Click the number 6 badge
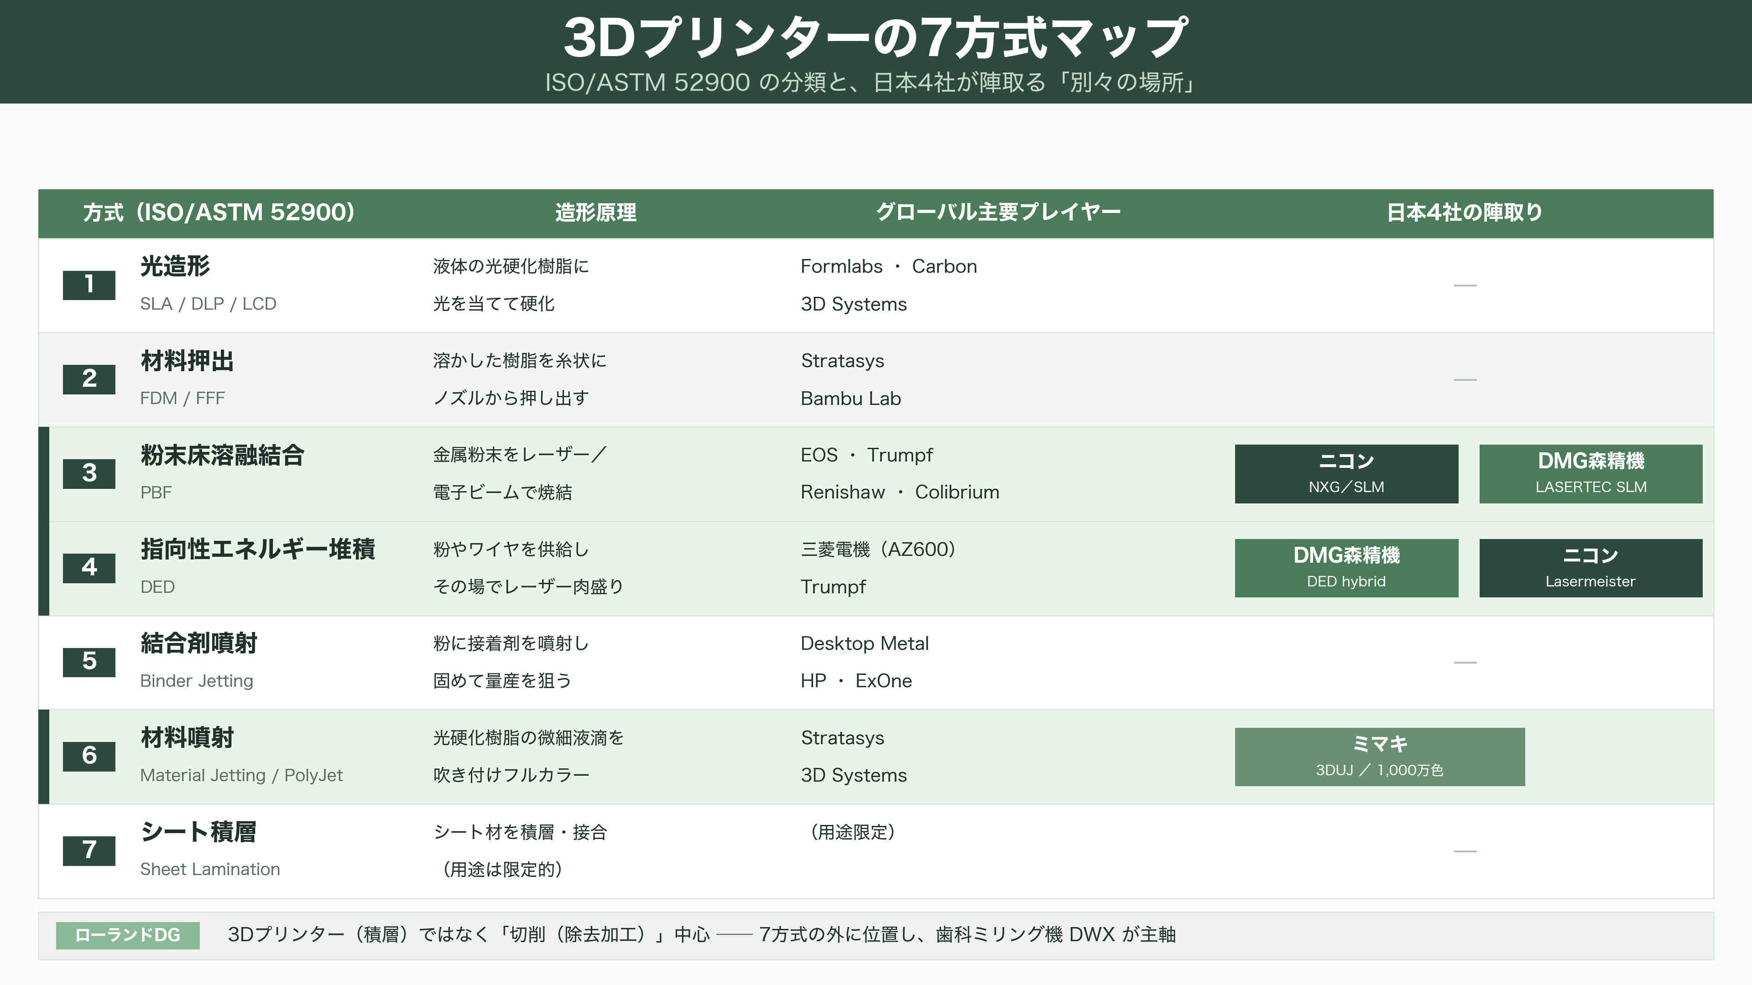The height and width of the screenshot is (985, 1752). (x=89, y=757)
